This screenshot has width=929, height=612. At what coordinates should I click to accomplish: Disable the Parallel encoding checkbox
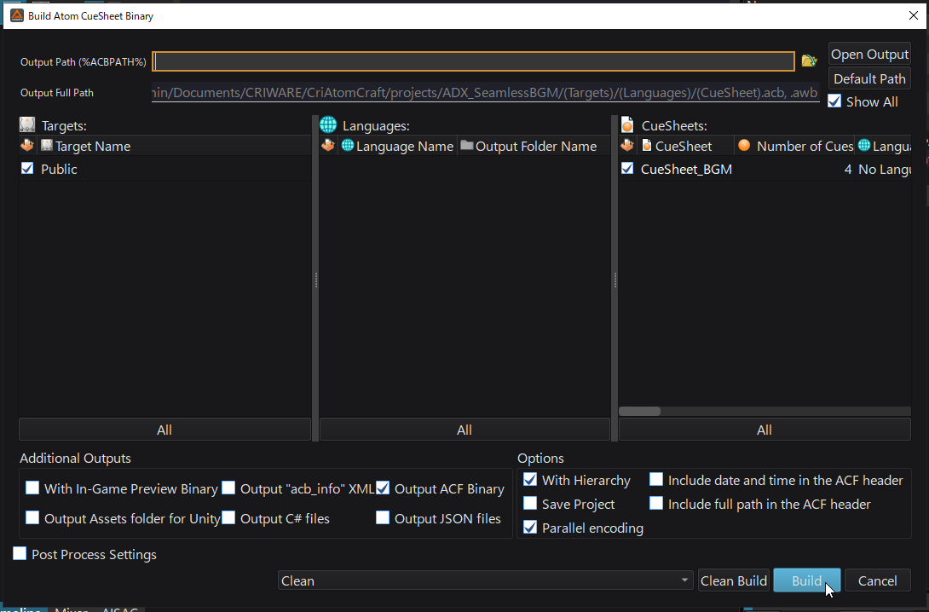click(x=530, y=528)
